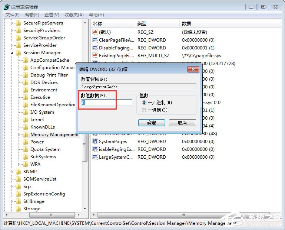The width and height of the screenshot is (285, 230).
Task: Click the DWORD icon of SystemPages value
Action: tap(95, 142)
